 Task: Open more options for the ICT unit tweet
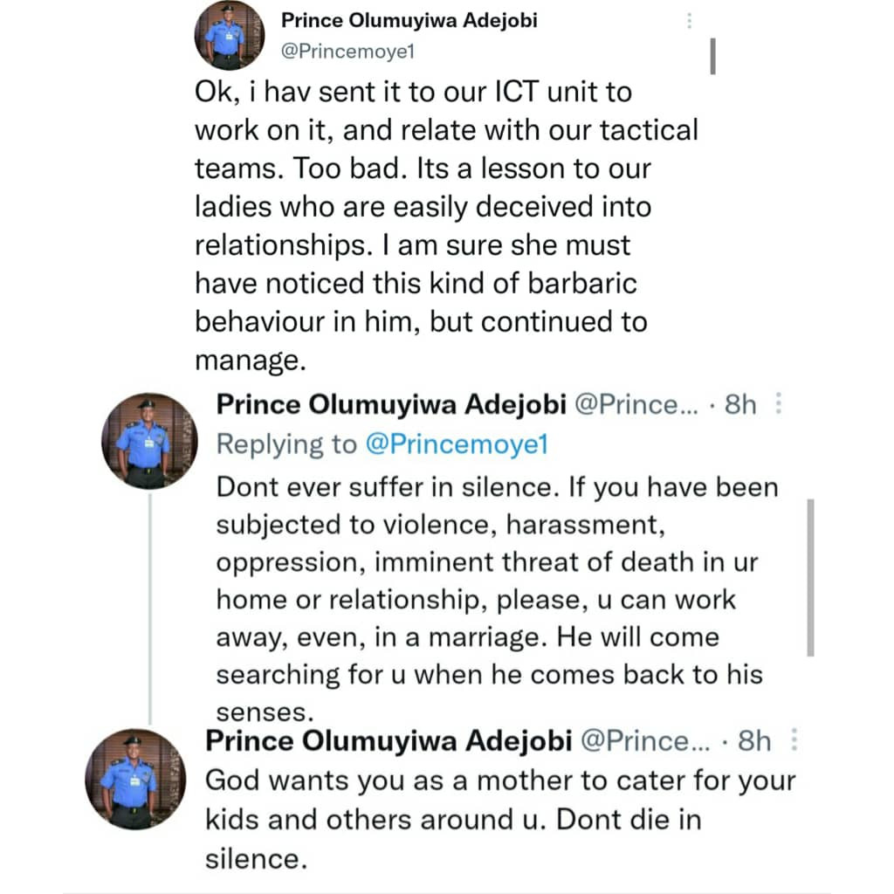coord(690,21)
